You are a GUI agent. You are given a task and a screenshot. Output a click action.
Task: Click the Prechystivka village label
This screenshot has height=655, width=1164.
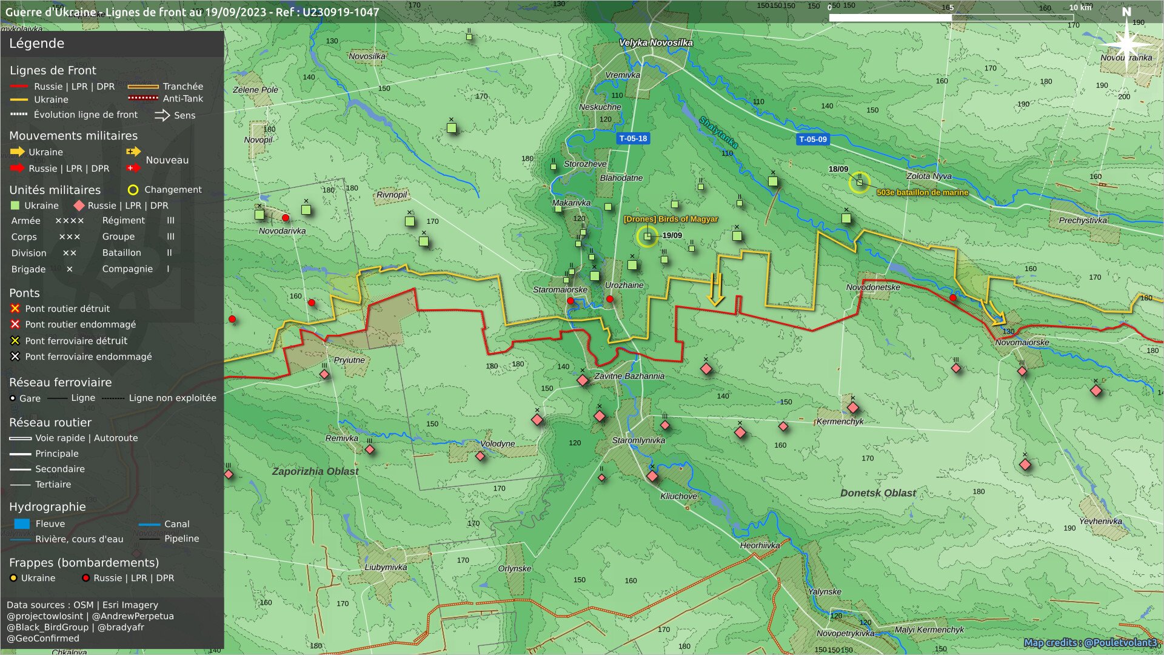1083,220
